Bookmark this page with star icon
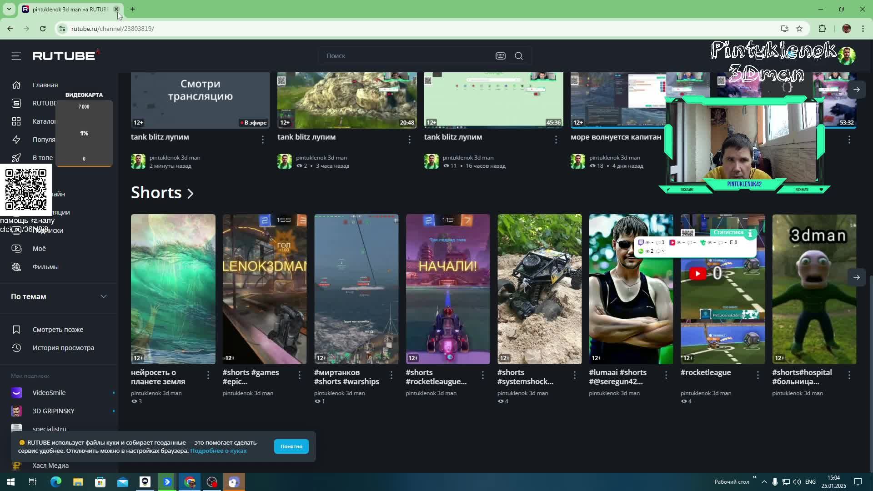Viewport: 873px width, 491px height. click(799, 29)
